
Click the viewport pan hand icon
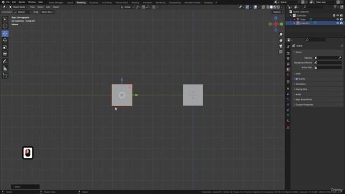pyautogui.click(x=281, y=40)
